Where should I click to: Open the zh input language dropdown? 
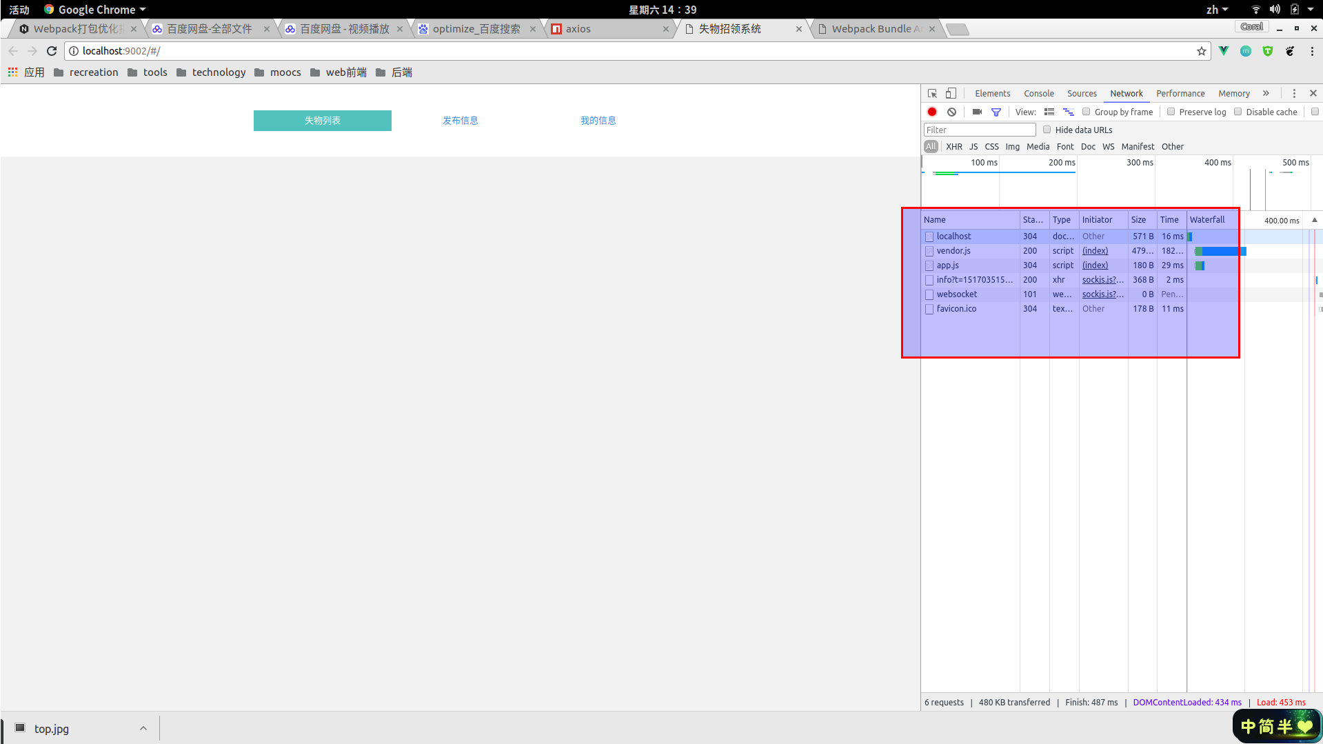point(1217,10)
